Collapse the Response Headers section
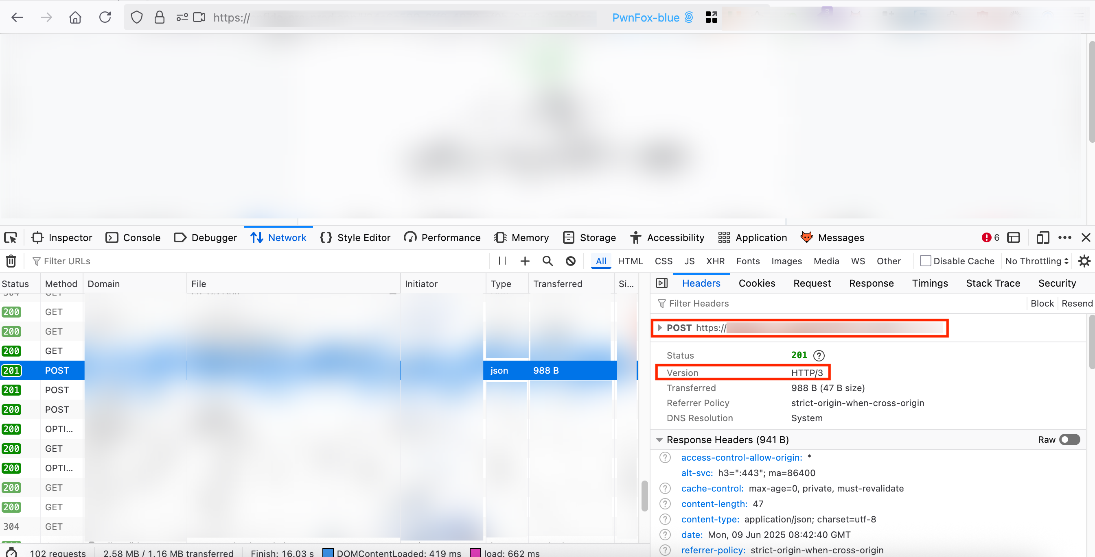This screenshot has height=557, width=1095. click(659, 440)
